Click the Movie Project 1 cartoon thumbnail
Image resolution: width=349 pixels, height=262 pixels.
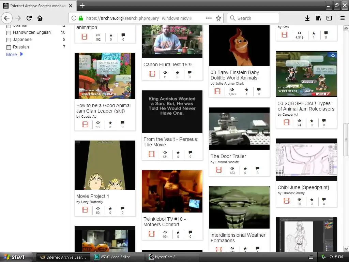(x=105, y=165)
